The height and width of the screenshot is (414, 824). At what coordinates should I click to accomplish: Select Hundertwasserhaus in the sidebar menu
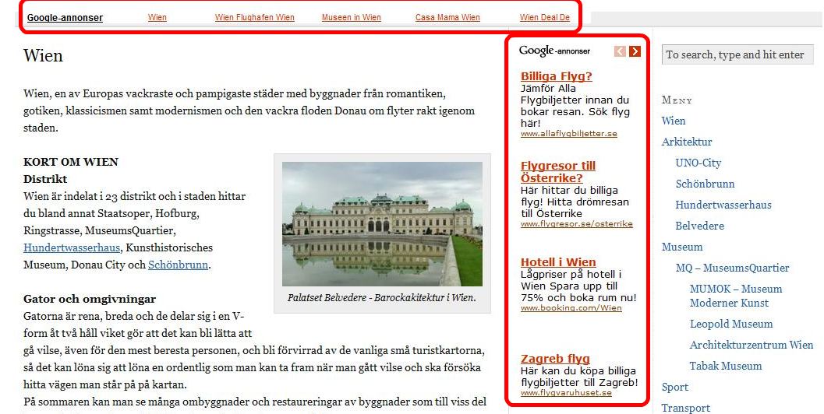[x=723, y=205]
